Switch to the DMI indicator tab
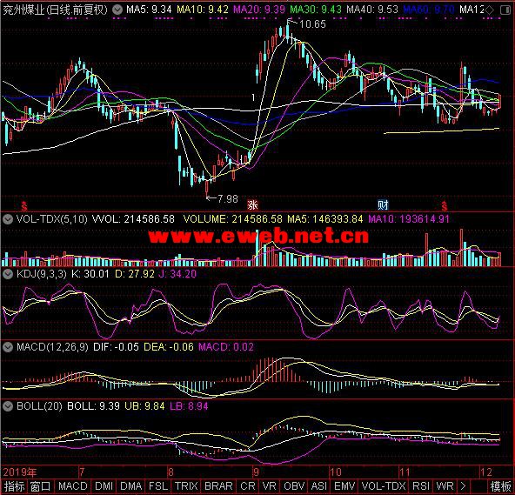This screenshot has height=495, width=515. click(104, 485)
